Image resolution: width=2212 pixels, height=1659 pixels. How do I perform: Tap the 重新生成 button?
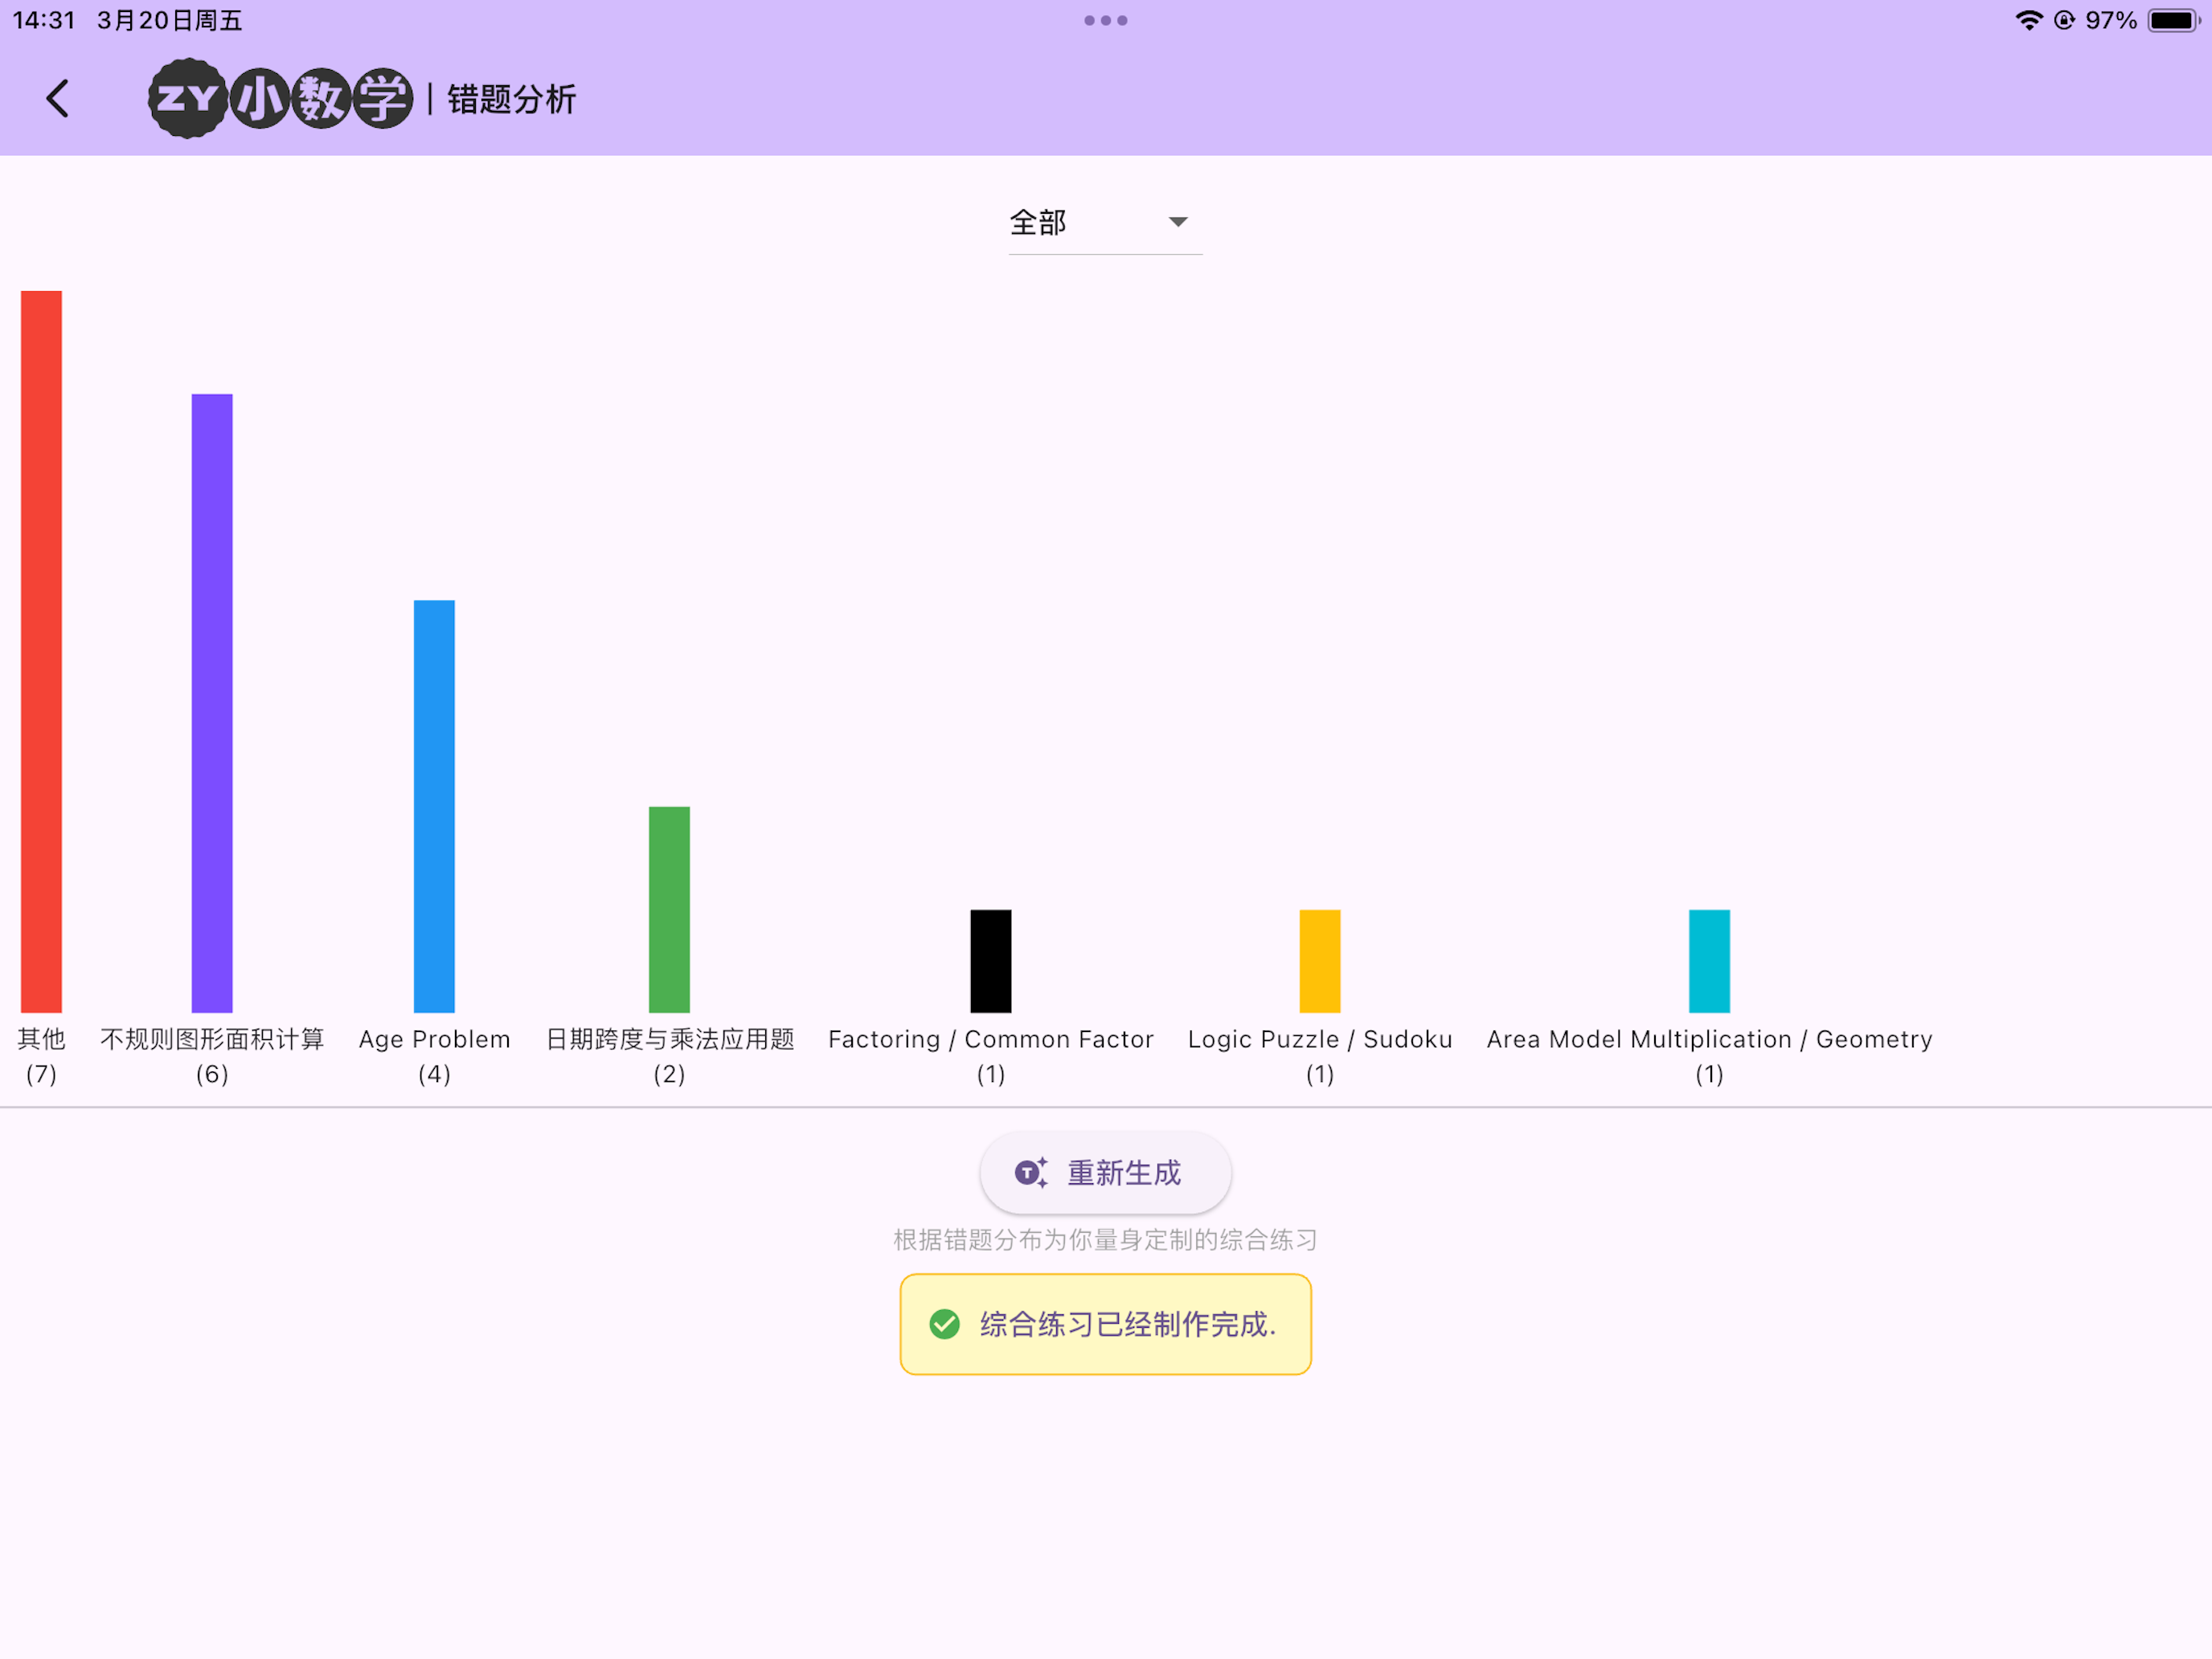pos(1105,1172)
